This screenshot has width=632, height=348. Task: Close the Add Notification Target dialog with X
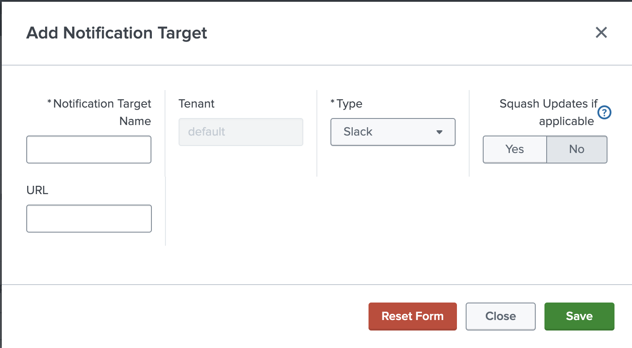tap(601, 32)
